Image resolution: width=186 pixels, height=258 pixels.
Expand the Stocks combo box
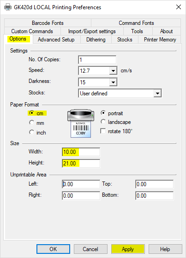pos(157,94)
